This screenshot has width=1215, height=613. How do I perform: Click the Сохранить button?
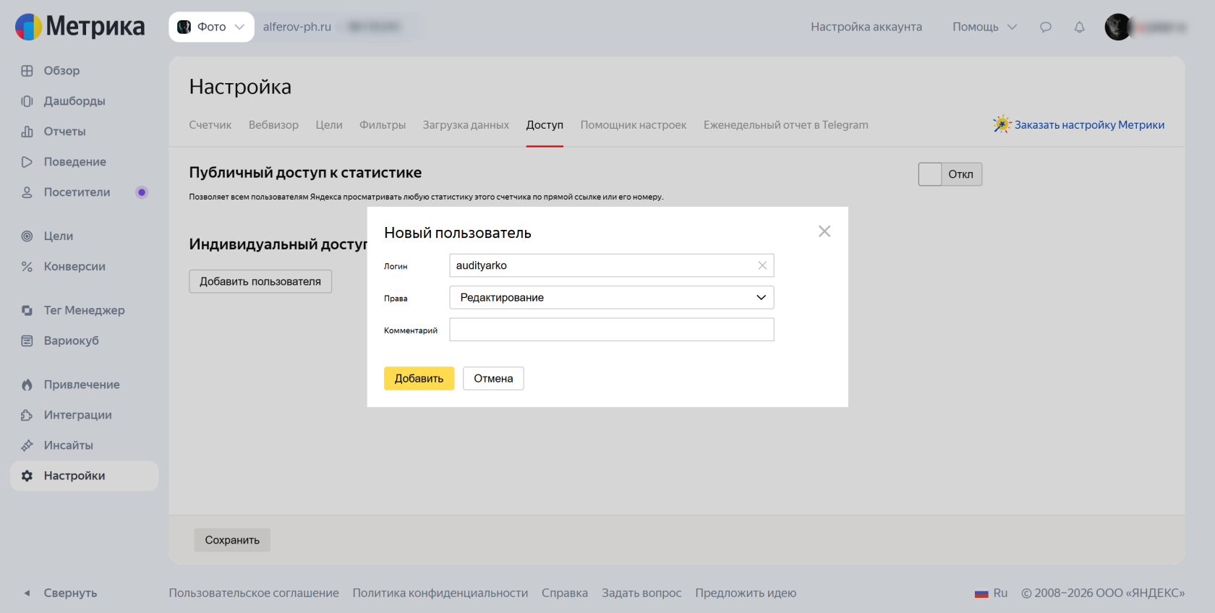pyautogui.click(x=232, y=540)
